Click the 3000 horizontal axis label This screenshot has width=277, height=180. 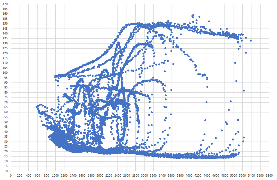click(x=144, y=175)
